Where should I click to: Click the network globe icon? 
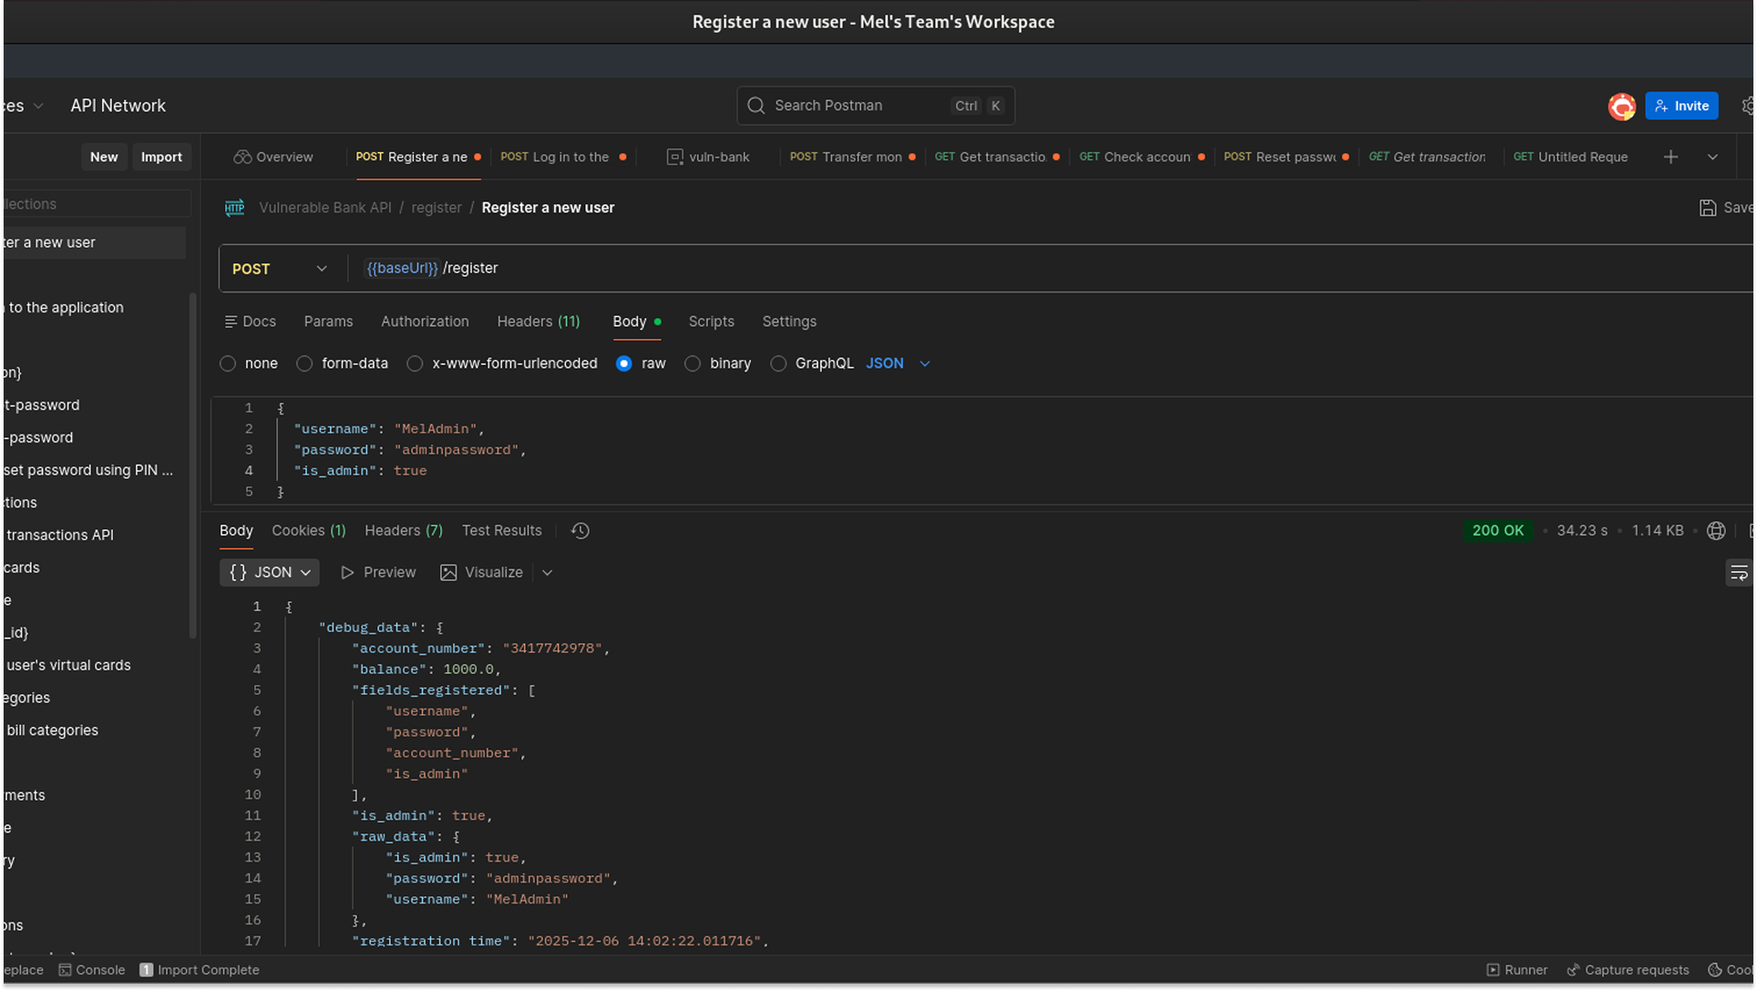(1716, 530)
